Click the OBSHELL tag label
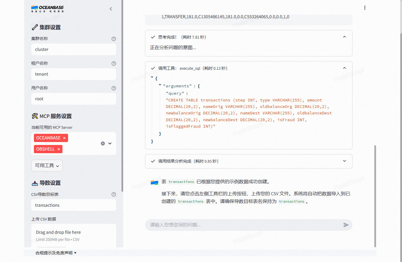402x262 pixels. [x=45, y=149]
